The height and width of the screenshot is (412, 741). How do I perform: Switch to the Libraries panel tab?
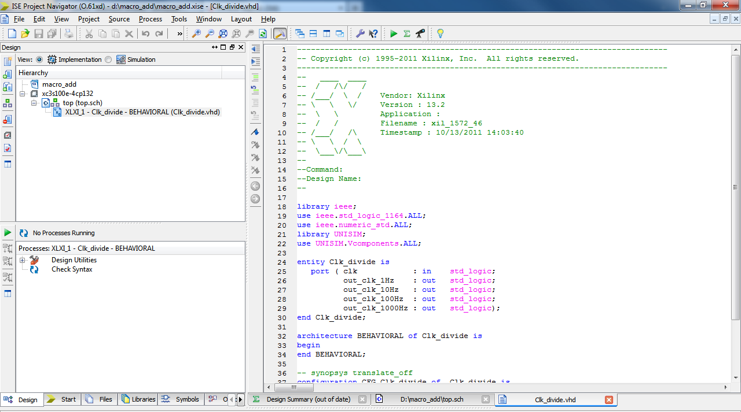[138, 399]
